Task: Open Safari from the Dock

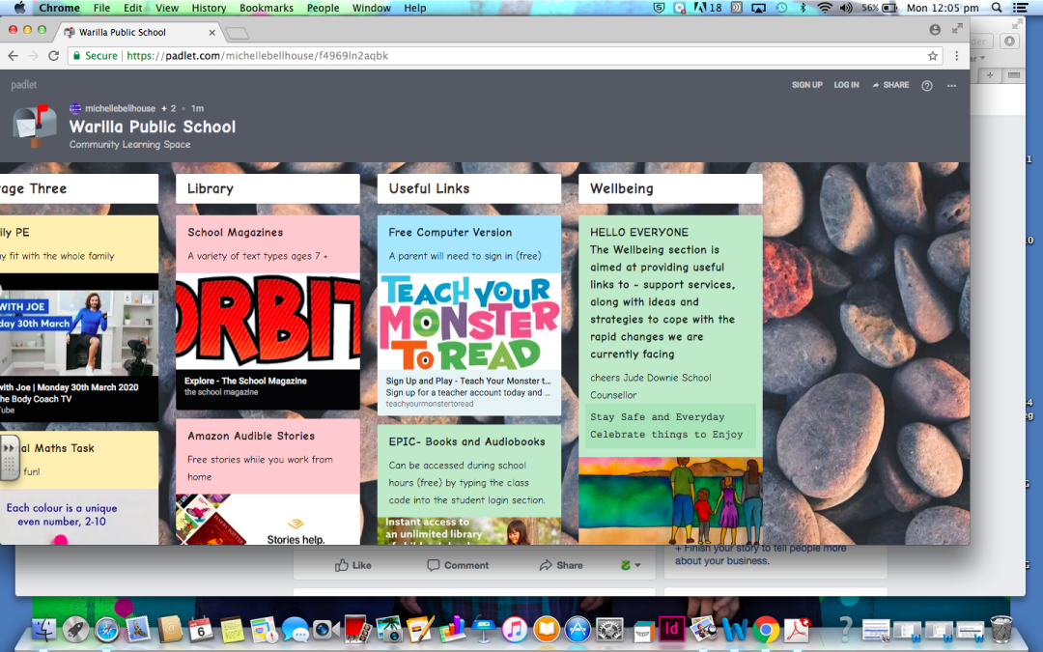Action: point(107,630)
